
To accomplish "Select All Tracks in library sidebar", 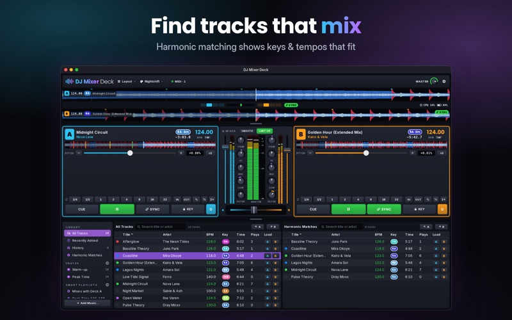I will tap(88, 233).
